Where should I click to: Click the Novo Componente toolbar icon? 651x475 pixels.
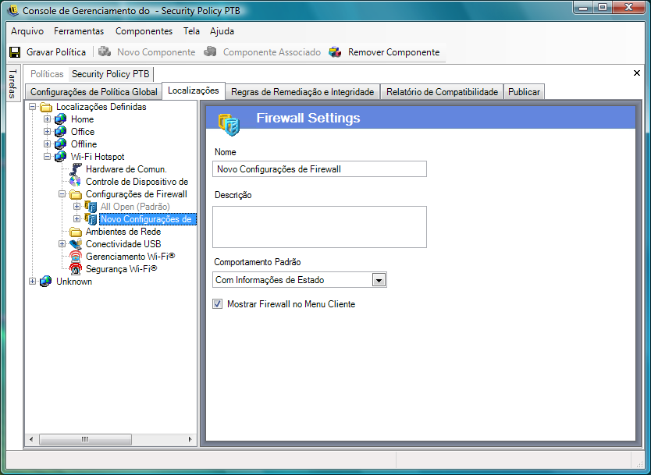pyautogui.click(x=105, y=51)
